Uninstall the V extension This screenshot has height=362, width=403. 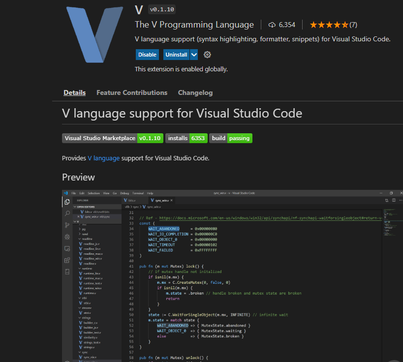pos(176,55)
